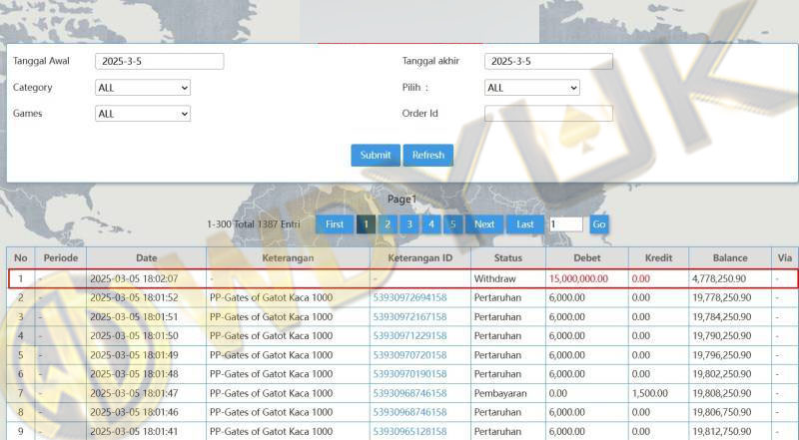Go to the First page

(335, 224)
